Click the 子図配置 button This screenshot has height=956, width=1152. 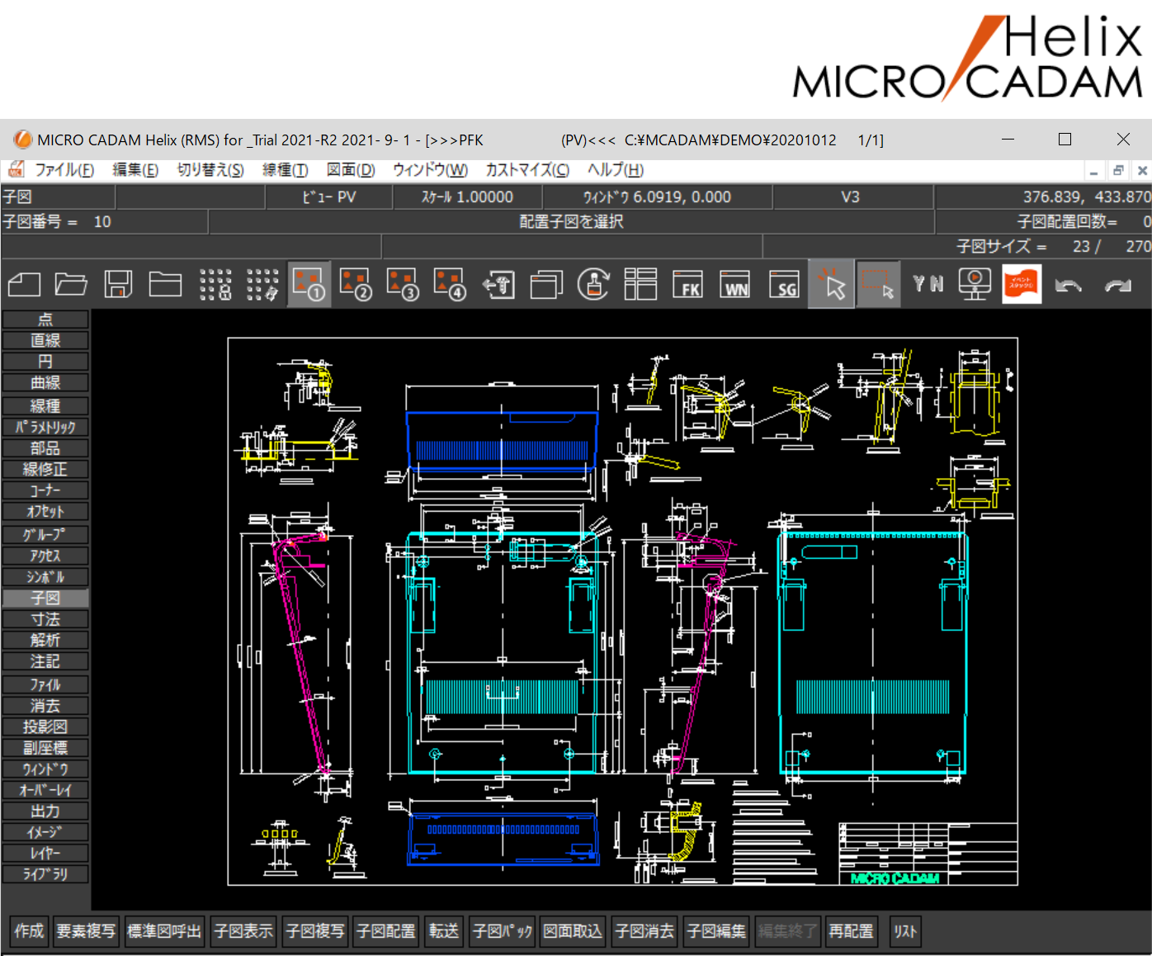coord(386,931)
